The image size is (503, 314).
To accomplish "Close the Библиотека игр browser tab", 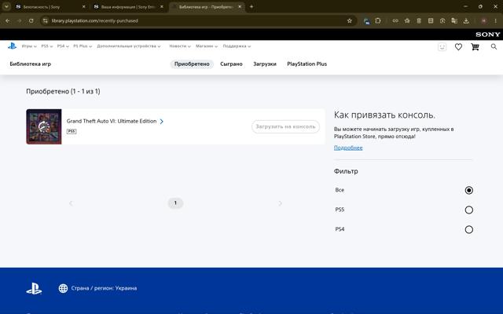I will click(240, 6).
